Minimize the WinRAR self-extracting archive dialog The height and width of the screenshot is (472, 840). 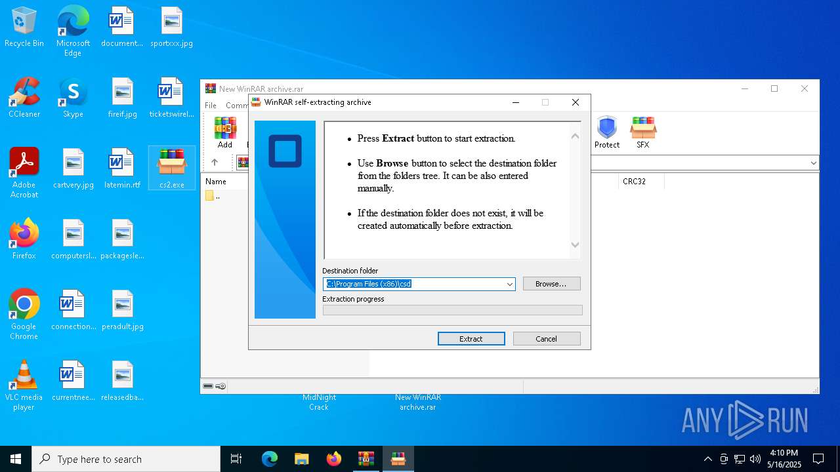click(x=516, y=102)
